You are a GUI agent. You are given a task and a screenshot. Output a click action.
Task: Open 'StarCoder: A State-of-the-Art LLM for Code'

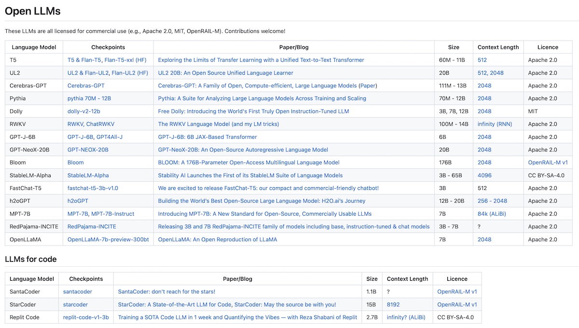(x=175, y=304)
